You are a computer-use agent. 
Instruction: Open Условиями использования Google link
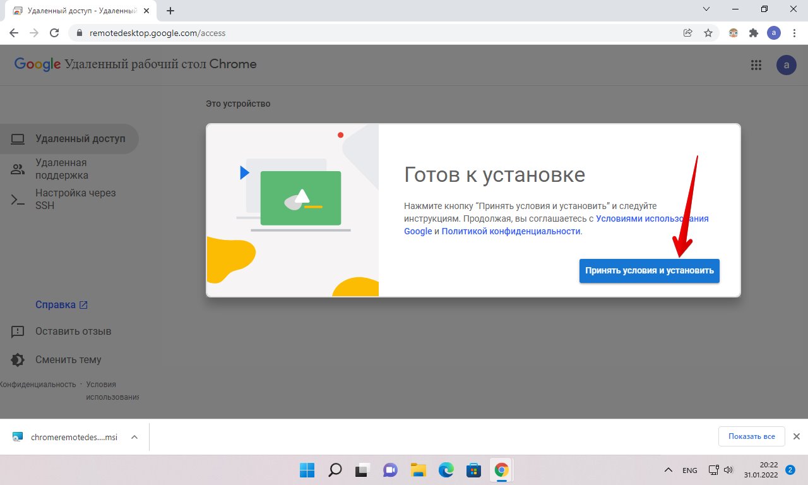[556, 225]
